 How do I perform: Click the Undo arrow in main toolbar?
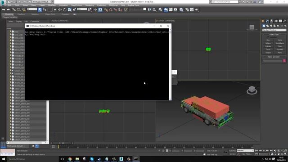(x=4, y=9)
